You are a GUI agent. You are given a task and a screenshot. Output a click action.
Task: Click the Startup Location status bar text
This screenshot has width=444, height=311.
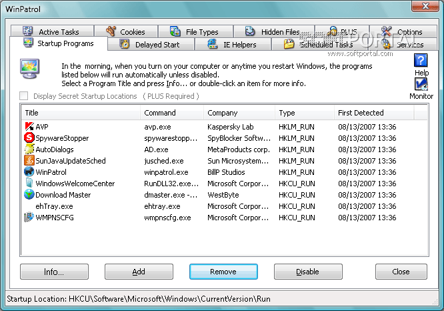139,299
